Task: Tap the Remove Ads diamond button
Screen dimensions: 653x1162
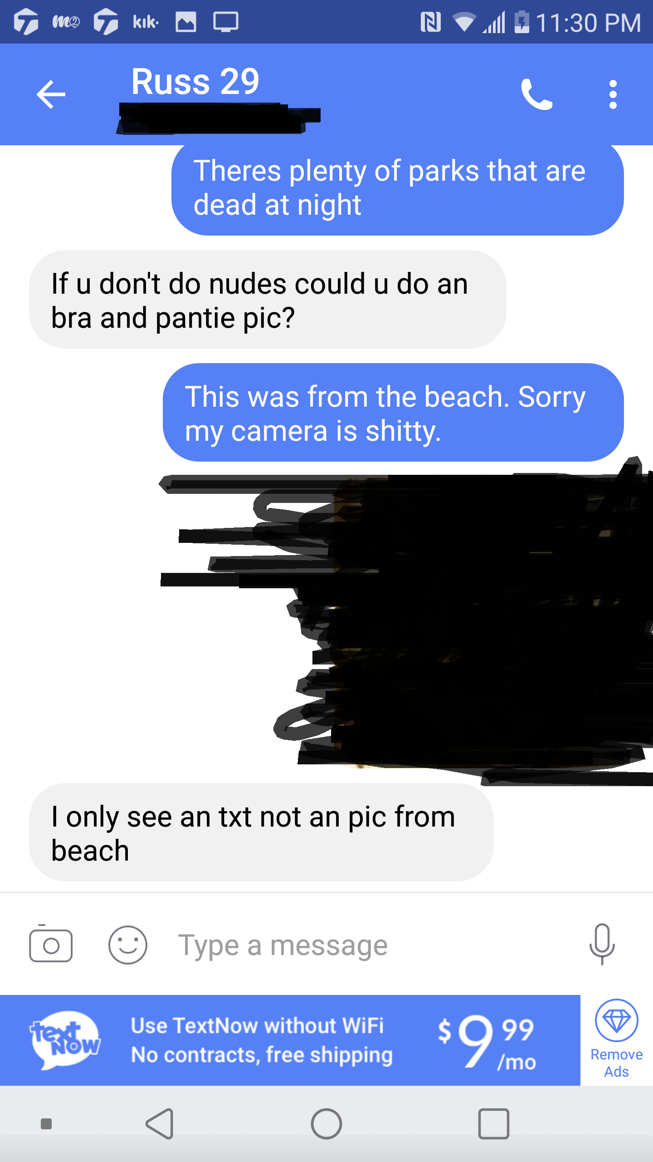Action: pos(617,1040)
